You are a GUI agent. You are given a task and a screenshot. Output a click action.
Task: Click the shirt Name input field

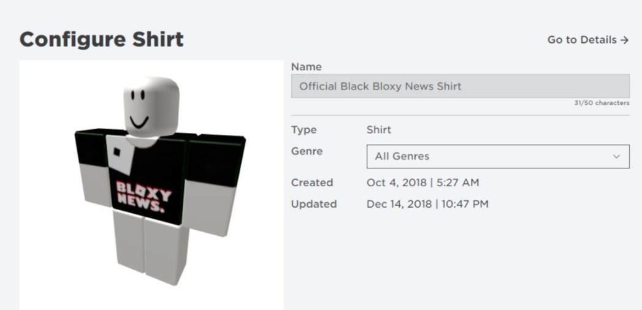tap(460, 86)
